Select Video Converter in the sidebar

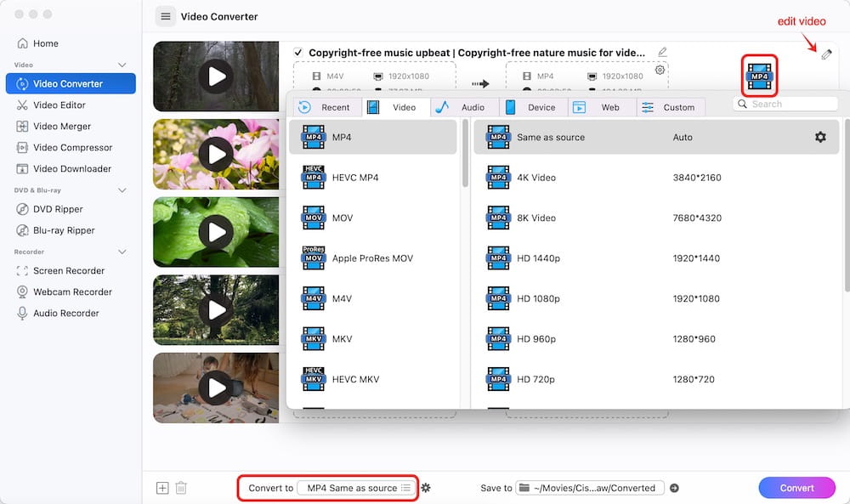tap(71, 83)
